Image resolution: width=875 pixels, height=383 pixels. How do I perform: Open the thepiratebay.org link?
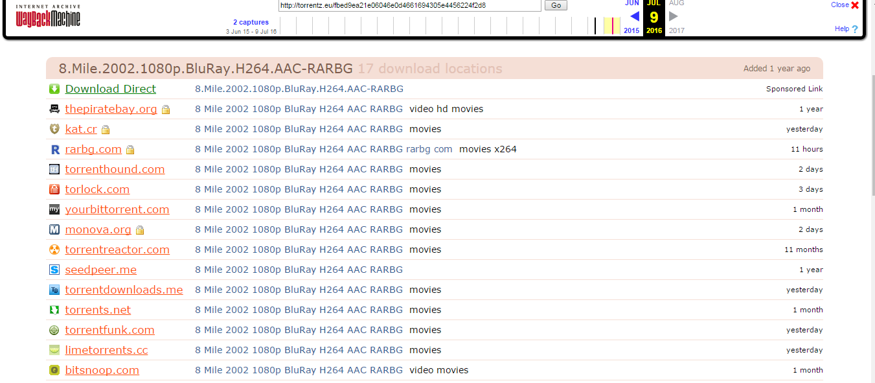[111, 109]
